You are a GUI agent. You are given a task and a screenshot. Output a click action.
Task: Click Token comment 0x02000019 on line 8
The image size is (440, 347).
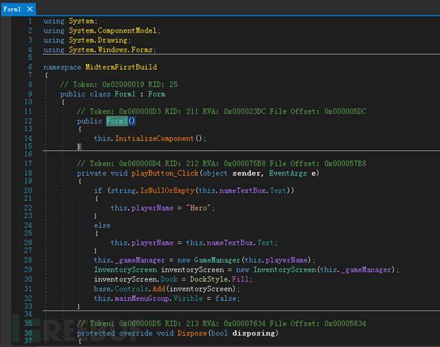[119, 85]
